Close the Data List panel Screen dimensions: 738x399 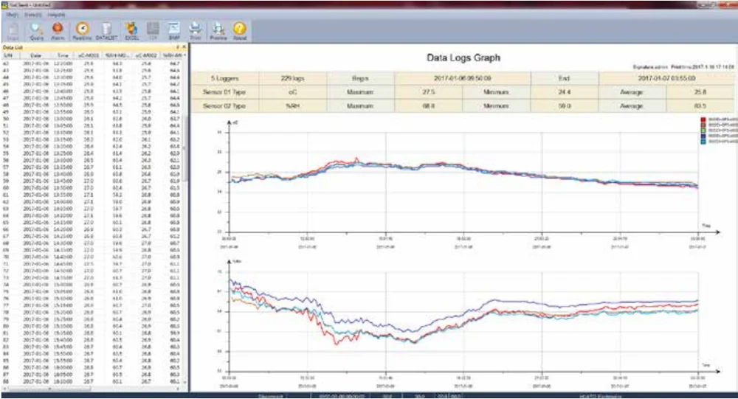coord(184,47)
